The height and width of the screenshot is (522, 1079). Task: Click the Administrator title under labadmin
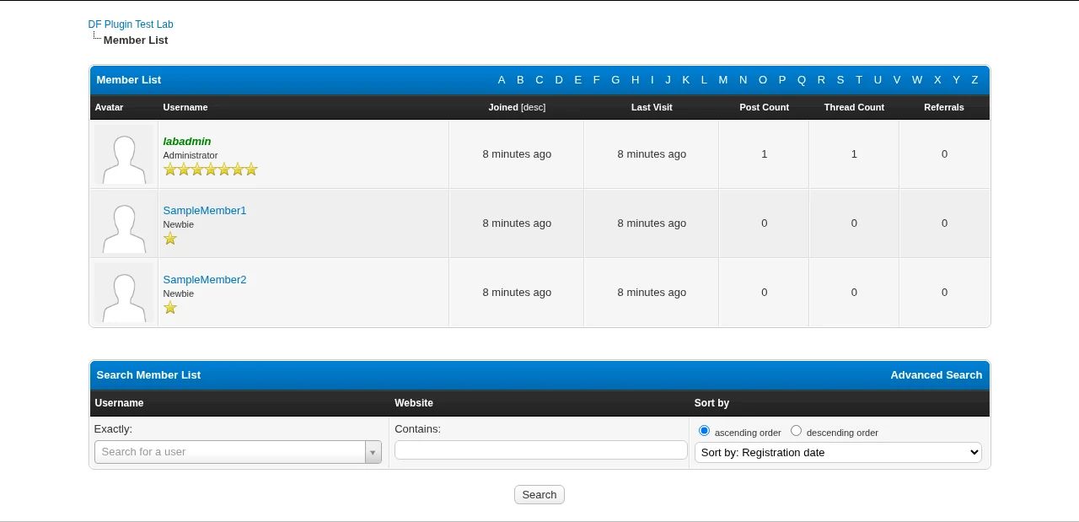tap(191, 155)
